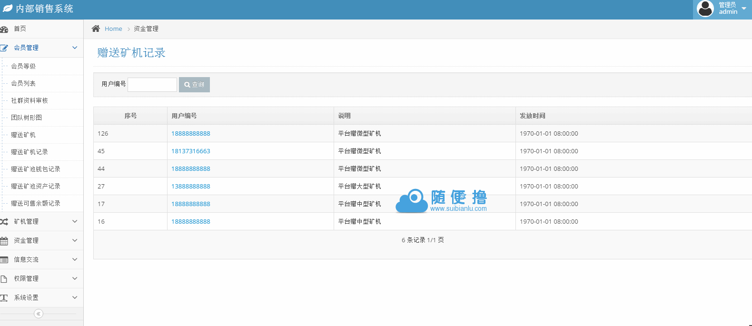Open the 赠送矿池钱包记录 submenu item
This screenshot has height=326, width=752.
pos(41,169)
